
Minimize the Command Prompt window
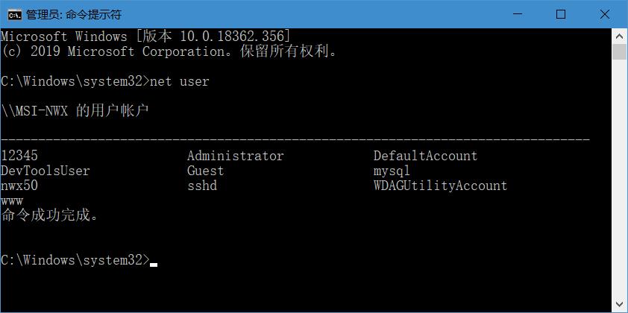pos(519,14)
